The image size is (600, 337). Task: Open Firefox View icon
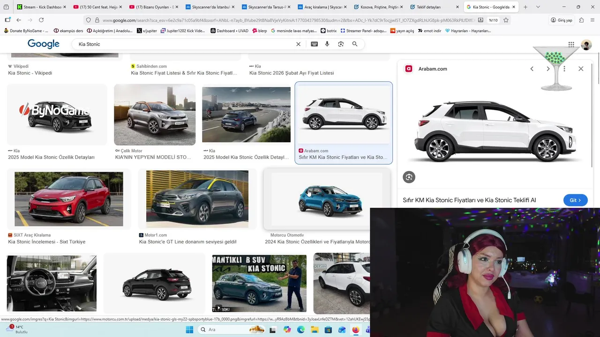pyautogui.click(x=6, y=7)
